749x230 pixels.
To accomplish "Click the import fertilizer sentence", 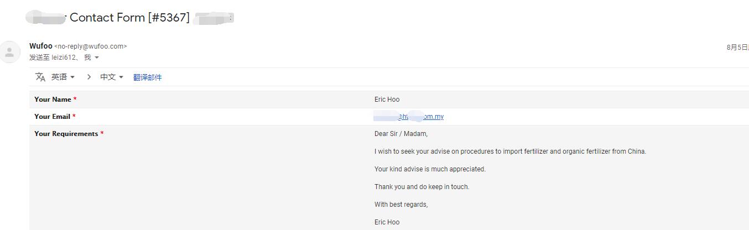I will coord(510,151).
